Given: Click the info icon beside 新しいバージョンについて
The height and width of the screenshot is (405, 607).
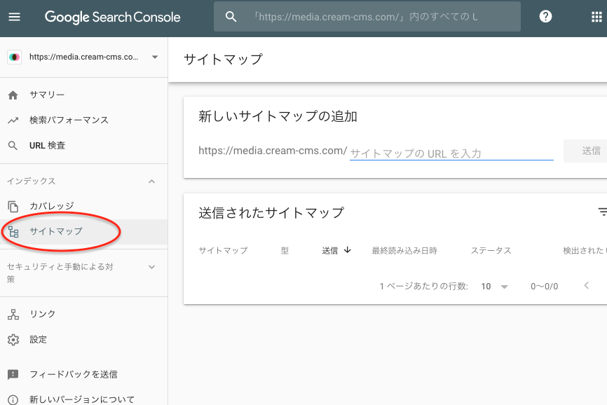Looking at the screenshot, I should point(13,400).
